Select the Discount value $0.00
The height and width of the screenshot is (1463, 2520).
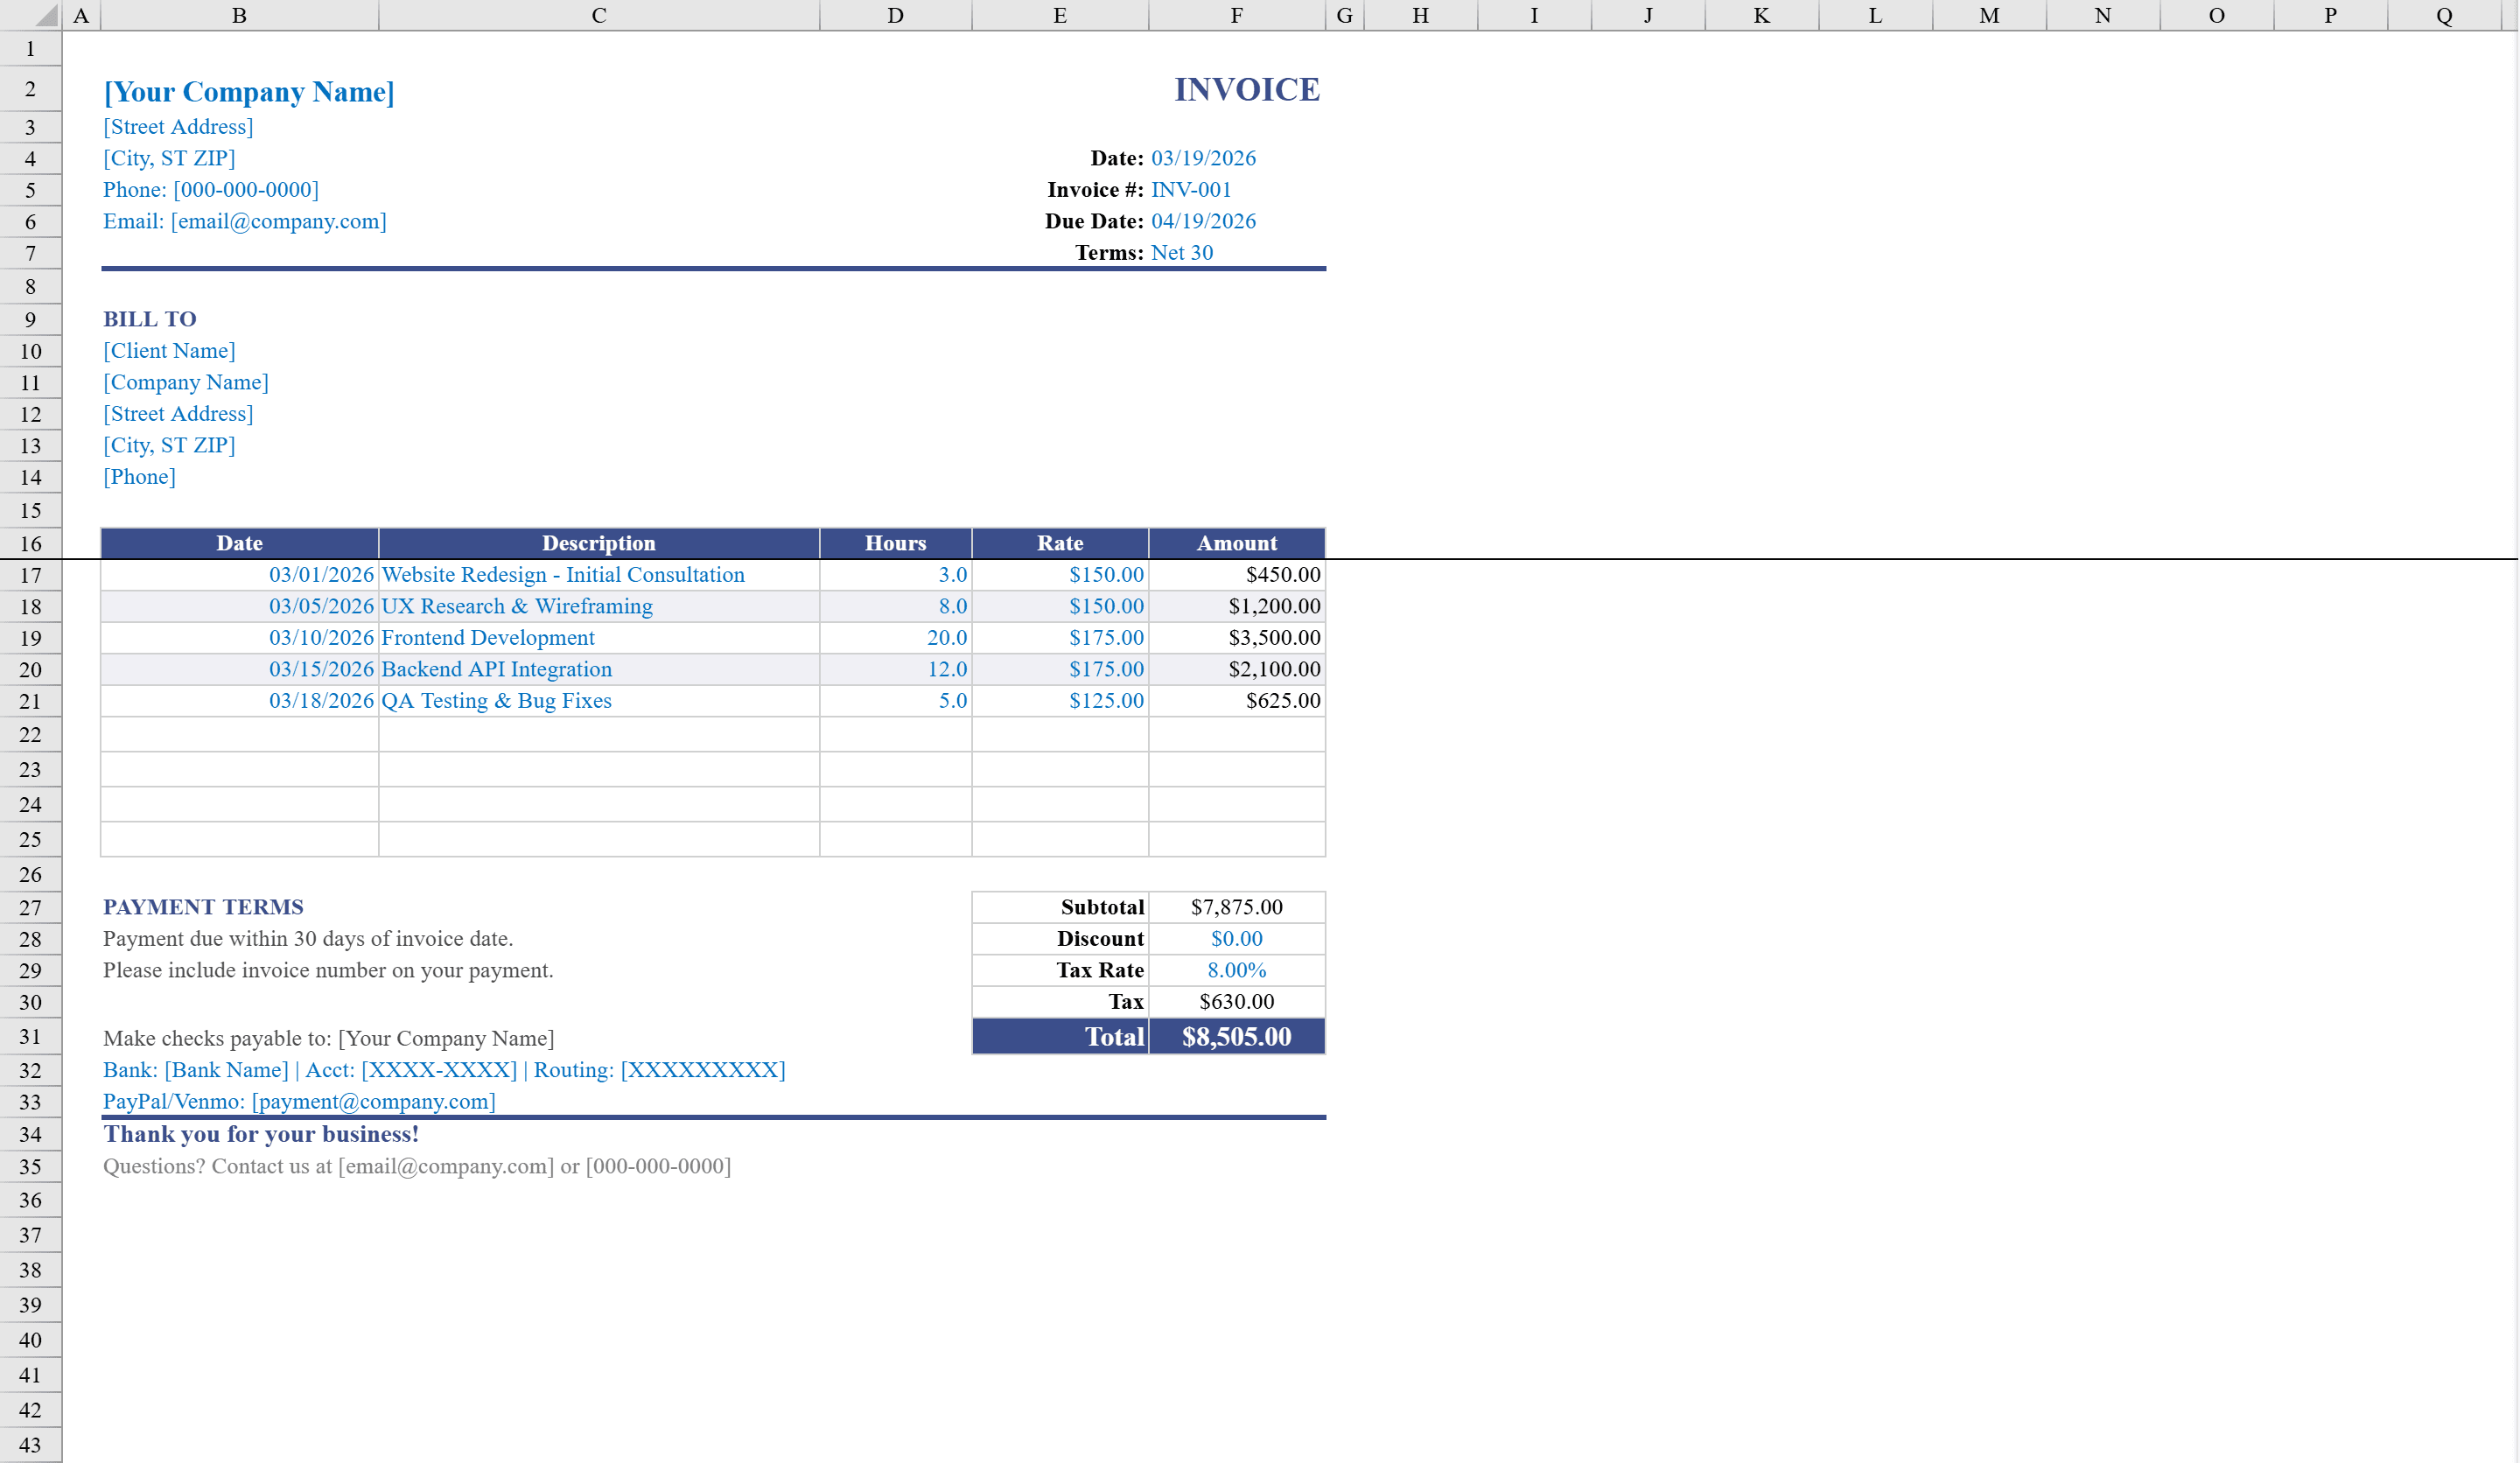click(x=1237, y=938)
